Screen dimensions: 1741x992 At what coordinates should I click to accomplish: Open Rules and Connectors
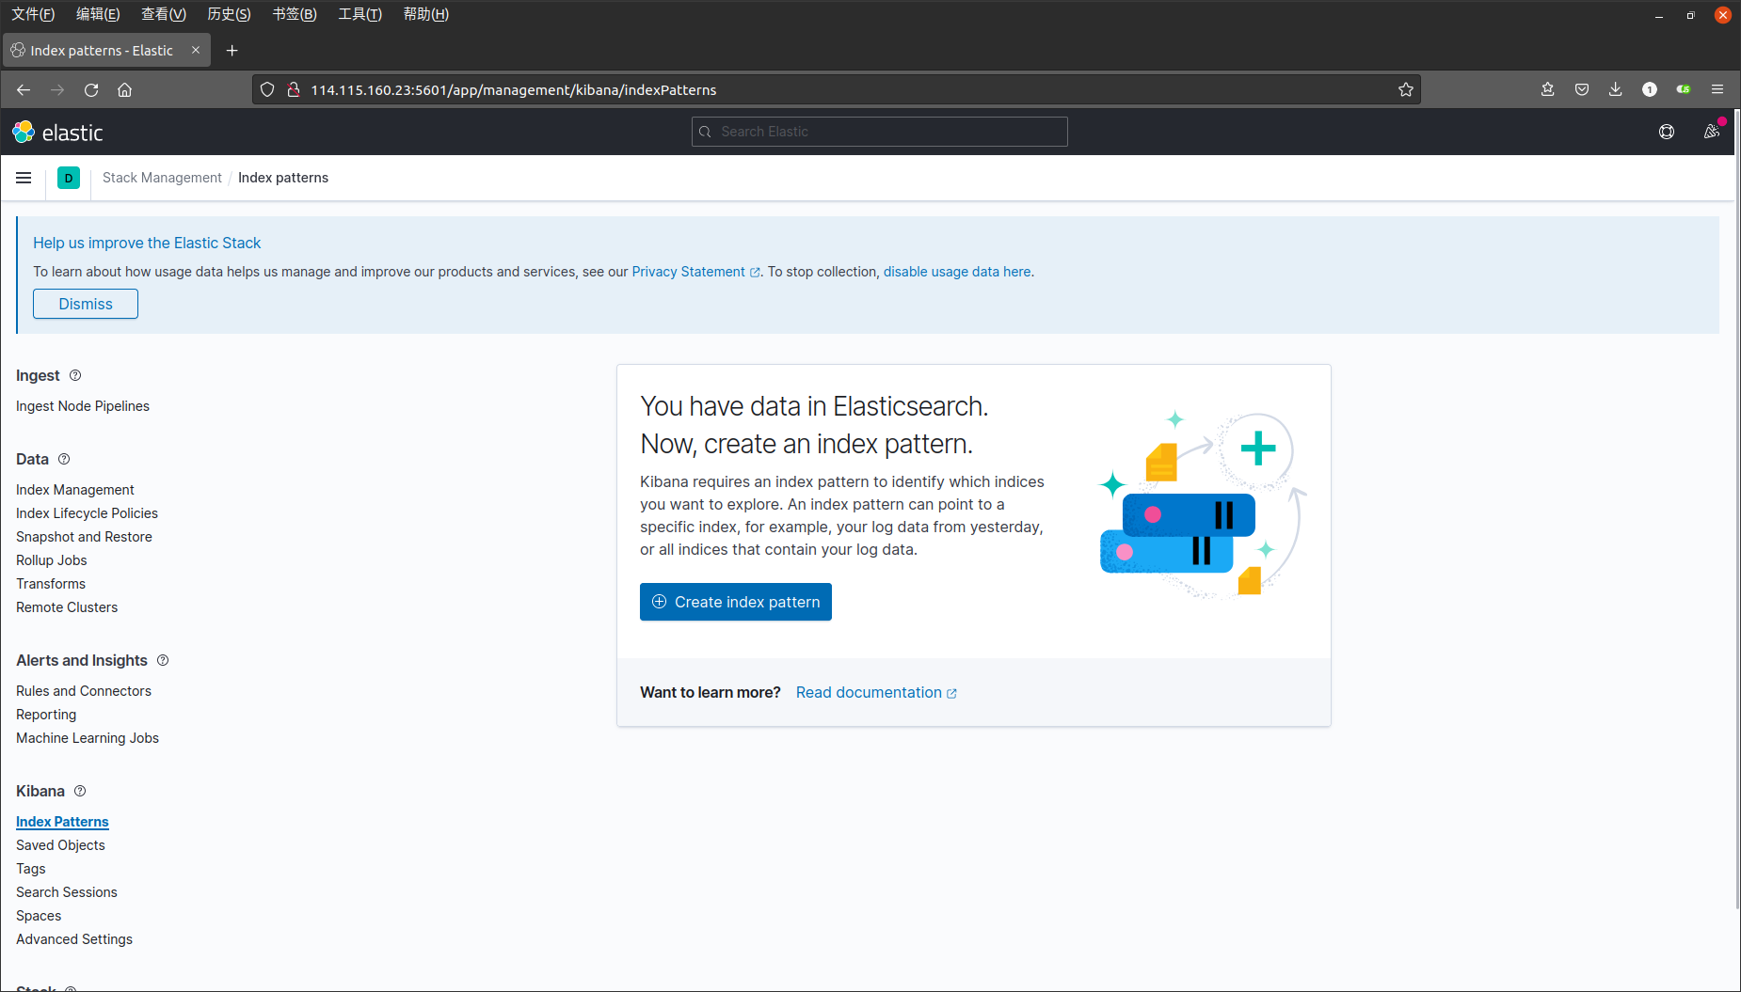click(84, 691)
